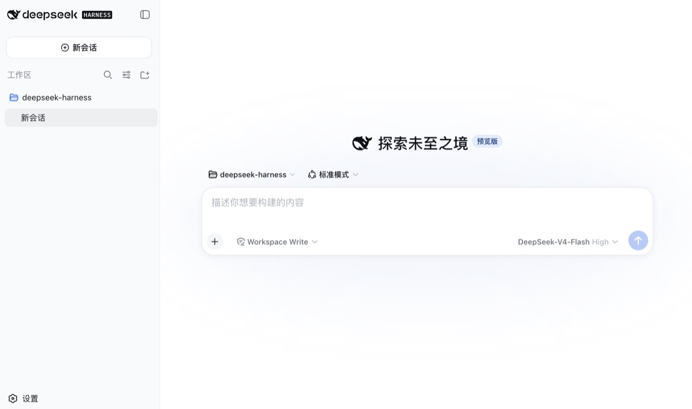
Task: Click the send arrow button
Action: (x=638, y=241)
